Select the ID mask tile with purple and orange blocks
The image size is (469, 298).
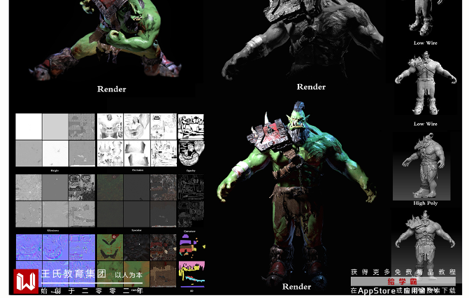(x=192, y=247)
